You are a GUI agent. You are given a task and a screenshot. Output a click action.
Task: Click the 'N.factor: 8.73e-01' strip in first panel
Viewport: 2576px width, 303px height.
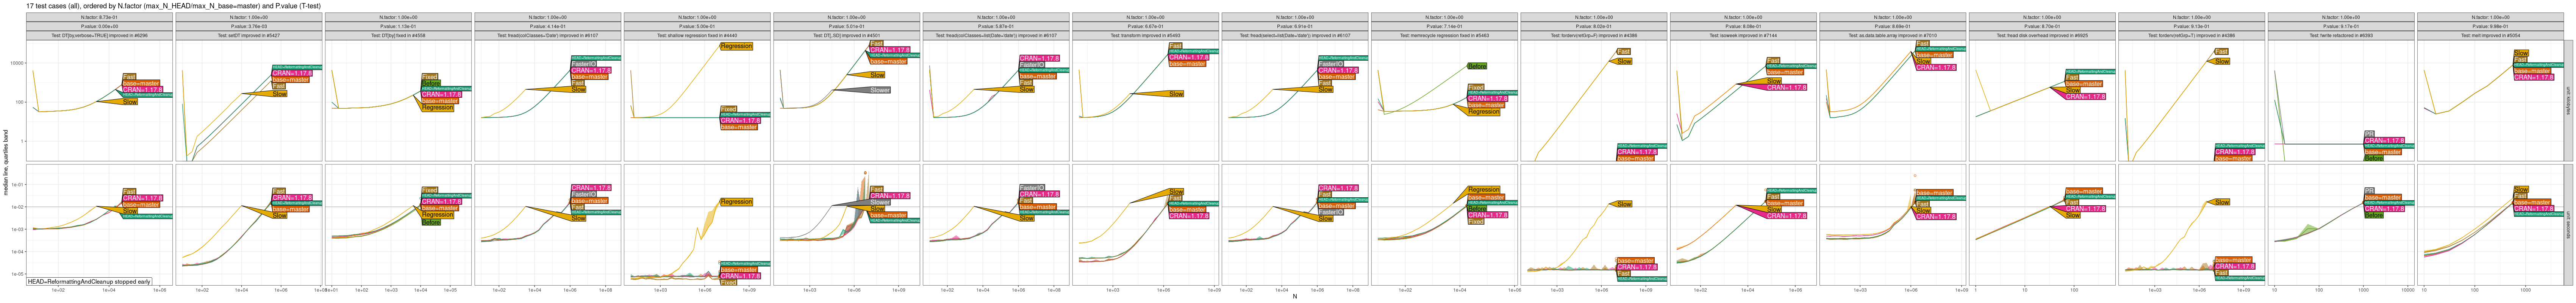(x=100, y=17)
